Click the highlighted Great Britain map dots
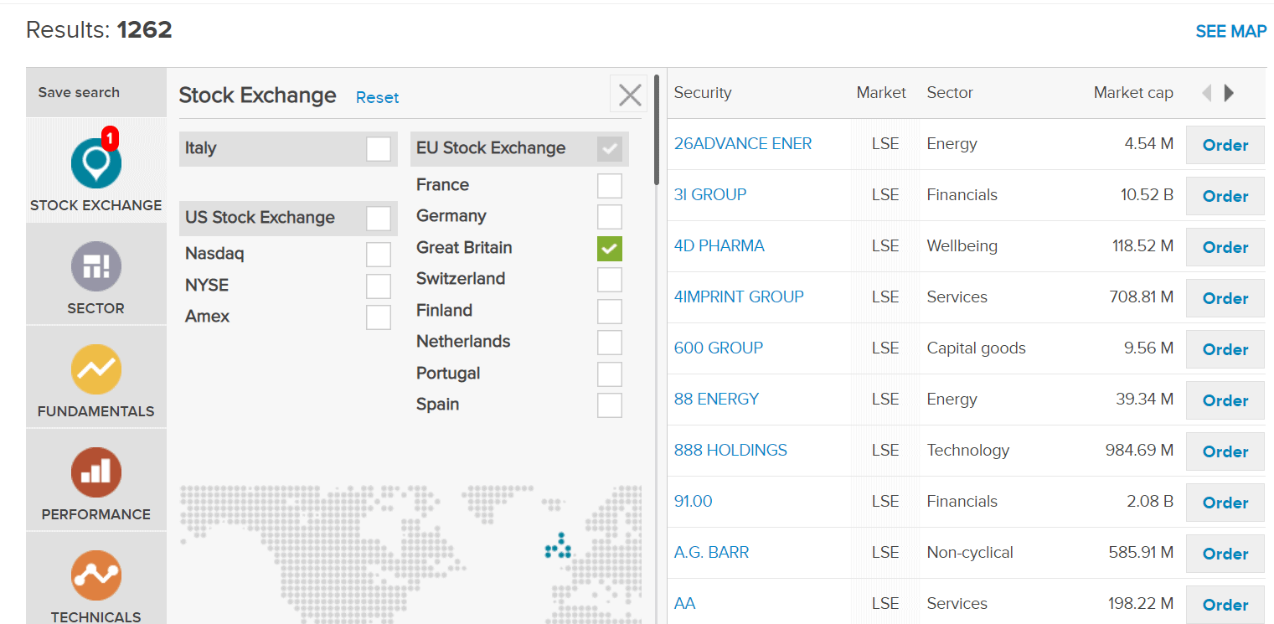The height and width of the screenshot is (624, 1274). 558,545
